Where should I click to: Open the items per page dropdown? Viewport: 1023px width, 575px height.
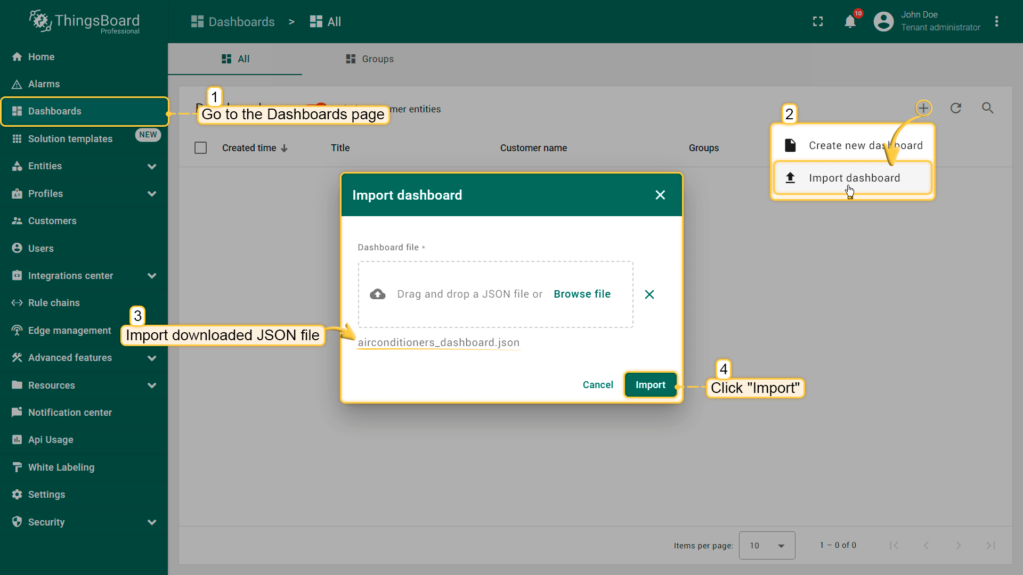pos(767,546)
